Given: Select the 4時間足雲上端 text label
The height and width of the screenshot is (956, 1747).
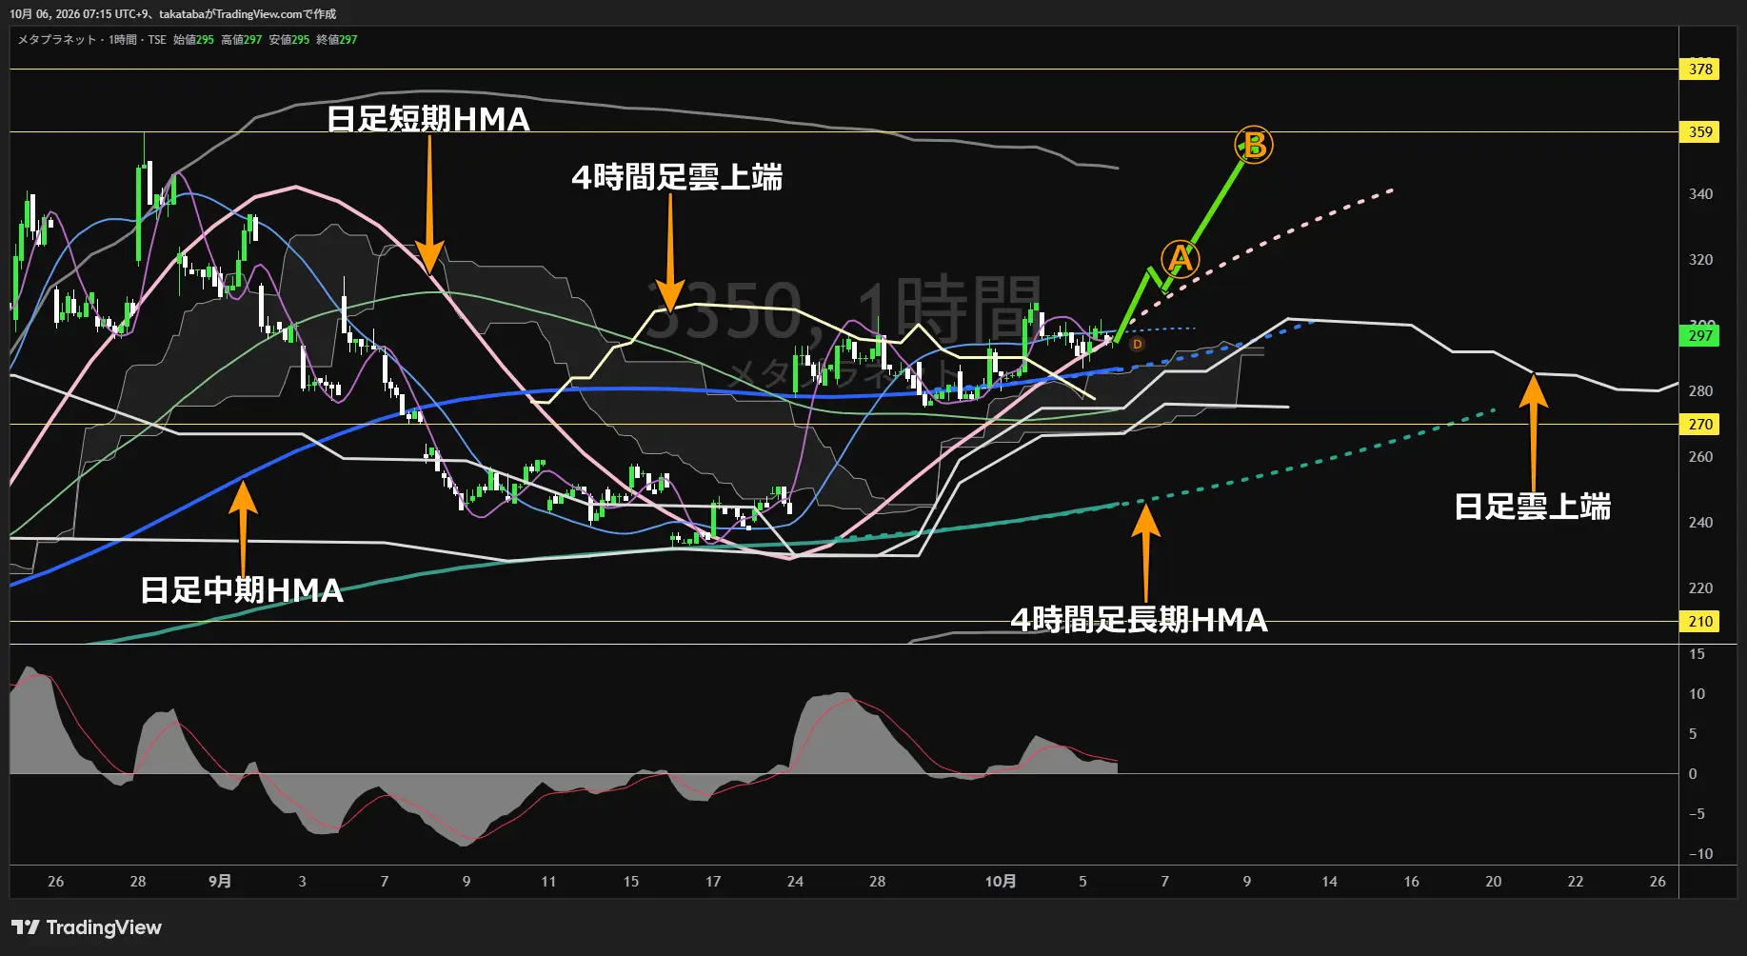Looking at the screenshot, I should (677, 177).
